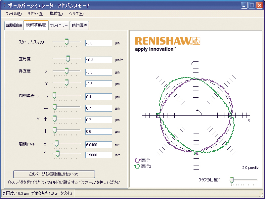
Task: Click the 直角度 value field showing 10.3
Action: pos(99,60)
